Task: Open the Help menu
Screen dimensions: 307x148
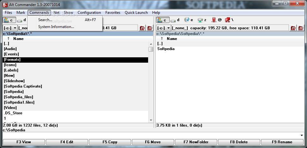Action: [x=156, y=13]
